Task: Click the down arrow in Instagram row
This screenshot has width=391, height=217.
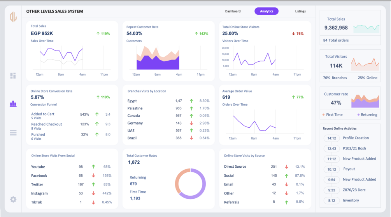Action: 93,193
